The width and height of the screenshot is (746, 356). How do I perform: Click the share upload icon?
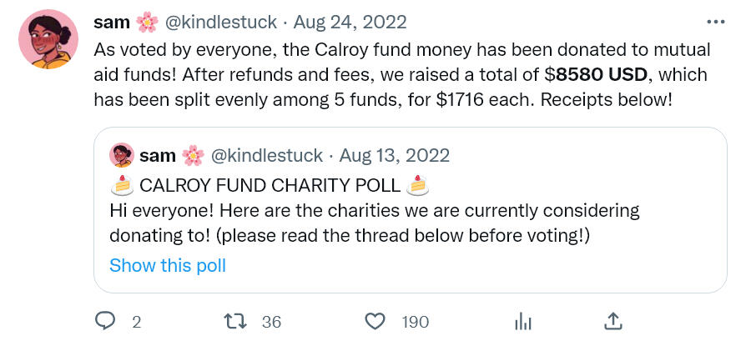click(613, 322)
